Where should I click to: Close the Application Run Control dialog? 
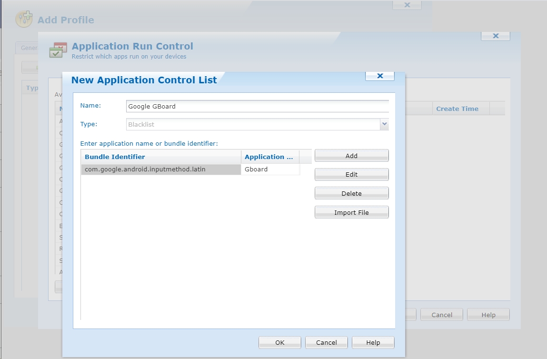(x=495, y=36)
